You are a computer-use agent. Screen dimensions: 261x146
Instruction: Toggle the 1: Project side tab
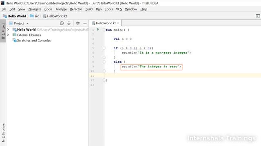coord(3,31)
